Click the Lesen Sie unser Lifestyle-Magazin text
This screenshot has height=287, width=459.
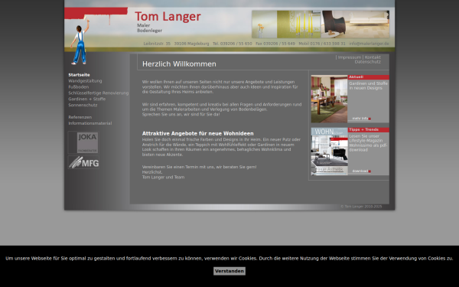(x=368, y=143)
